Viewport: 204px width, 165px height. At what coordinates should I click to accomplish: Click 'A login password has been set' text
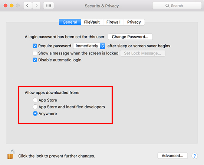tap(65, 37)
